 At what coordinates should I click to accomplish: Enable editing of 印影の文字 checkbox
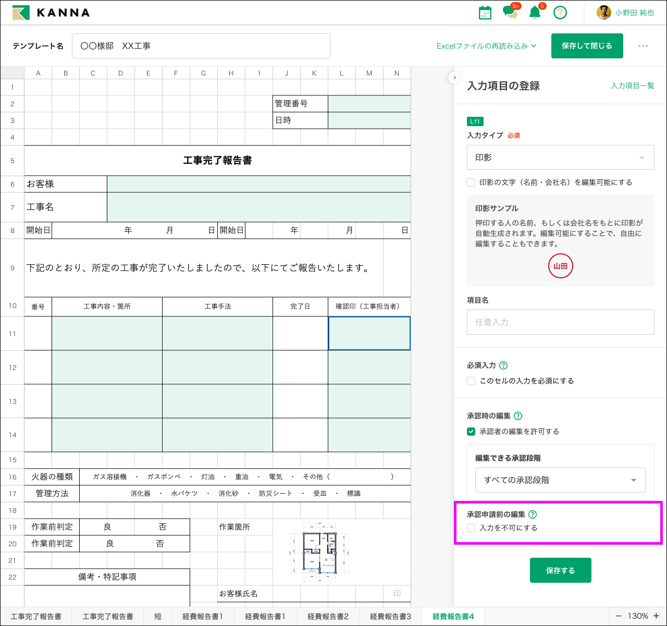click(471, 182)
